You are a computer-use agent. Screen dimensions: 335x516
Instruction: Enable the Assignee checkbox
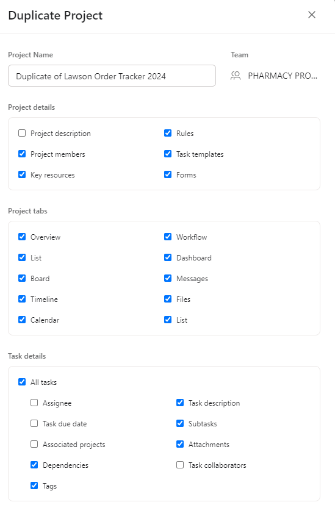pyautogui.click(x=34, y=403)
